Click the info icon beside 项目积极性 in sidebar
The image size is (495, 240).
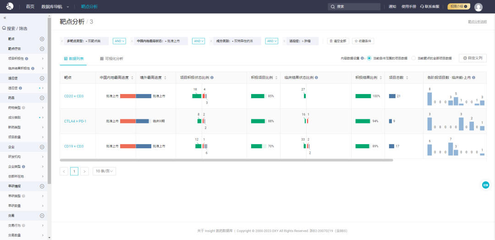click(27, 59)
